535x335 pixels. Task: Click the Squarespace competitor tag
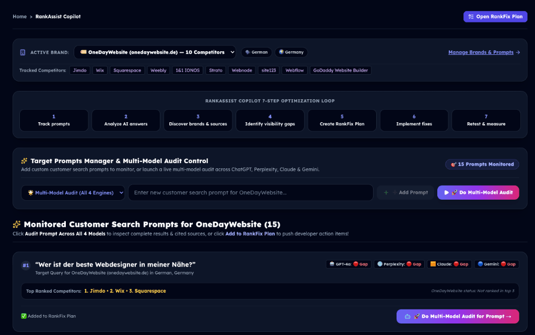tap(127, 70)
